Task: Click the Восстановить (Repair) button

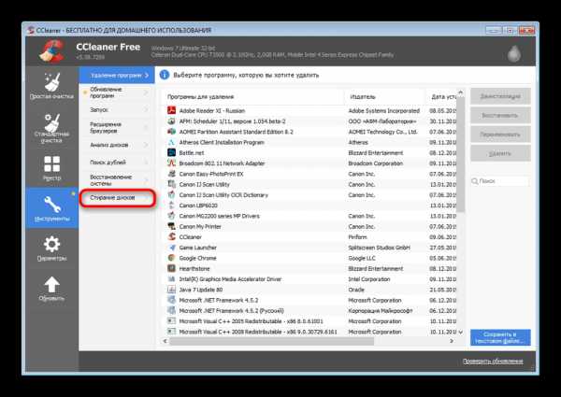Action: (500, 116)
